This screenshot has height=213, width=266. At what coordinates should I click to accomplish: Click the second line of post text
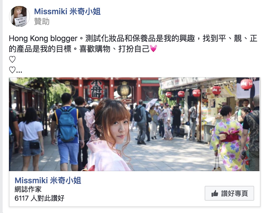click(83, 49)
